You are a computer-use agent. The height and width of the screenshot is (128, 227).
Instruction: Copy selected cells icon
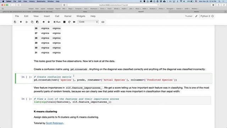pos(32,22)
